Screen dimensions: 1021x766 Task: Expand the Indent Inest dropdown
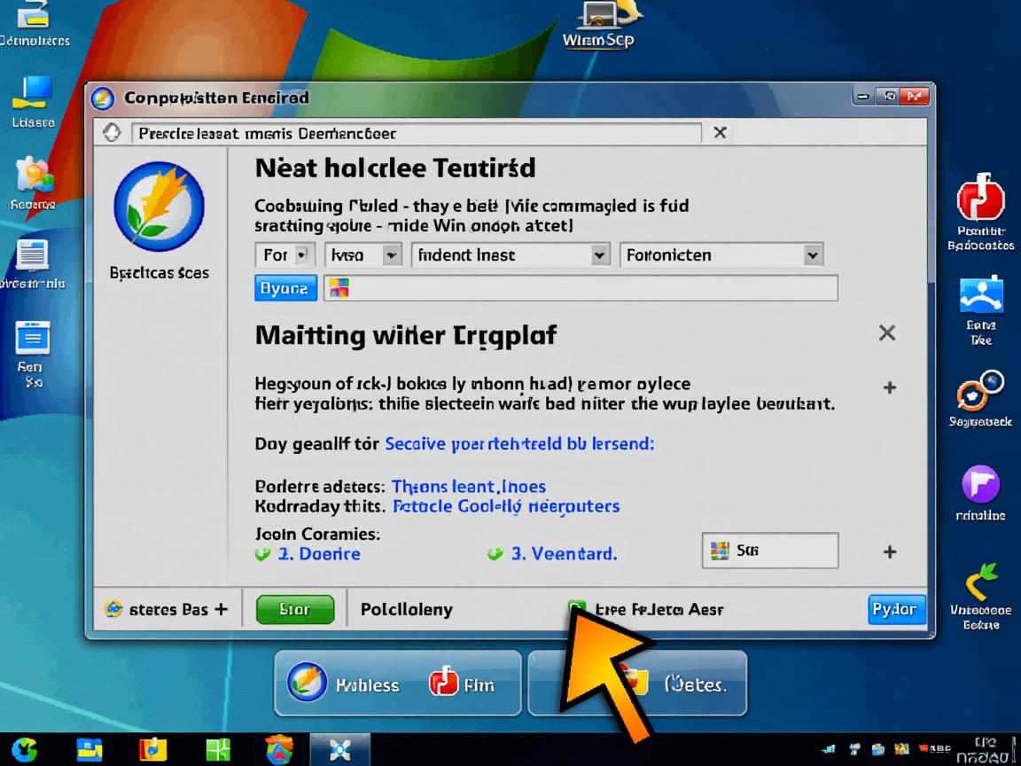512,255
